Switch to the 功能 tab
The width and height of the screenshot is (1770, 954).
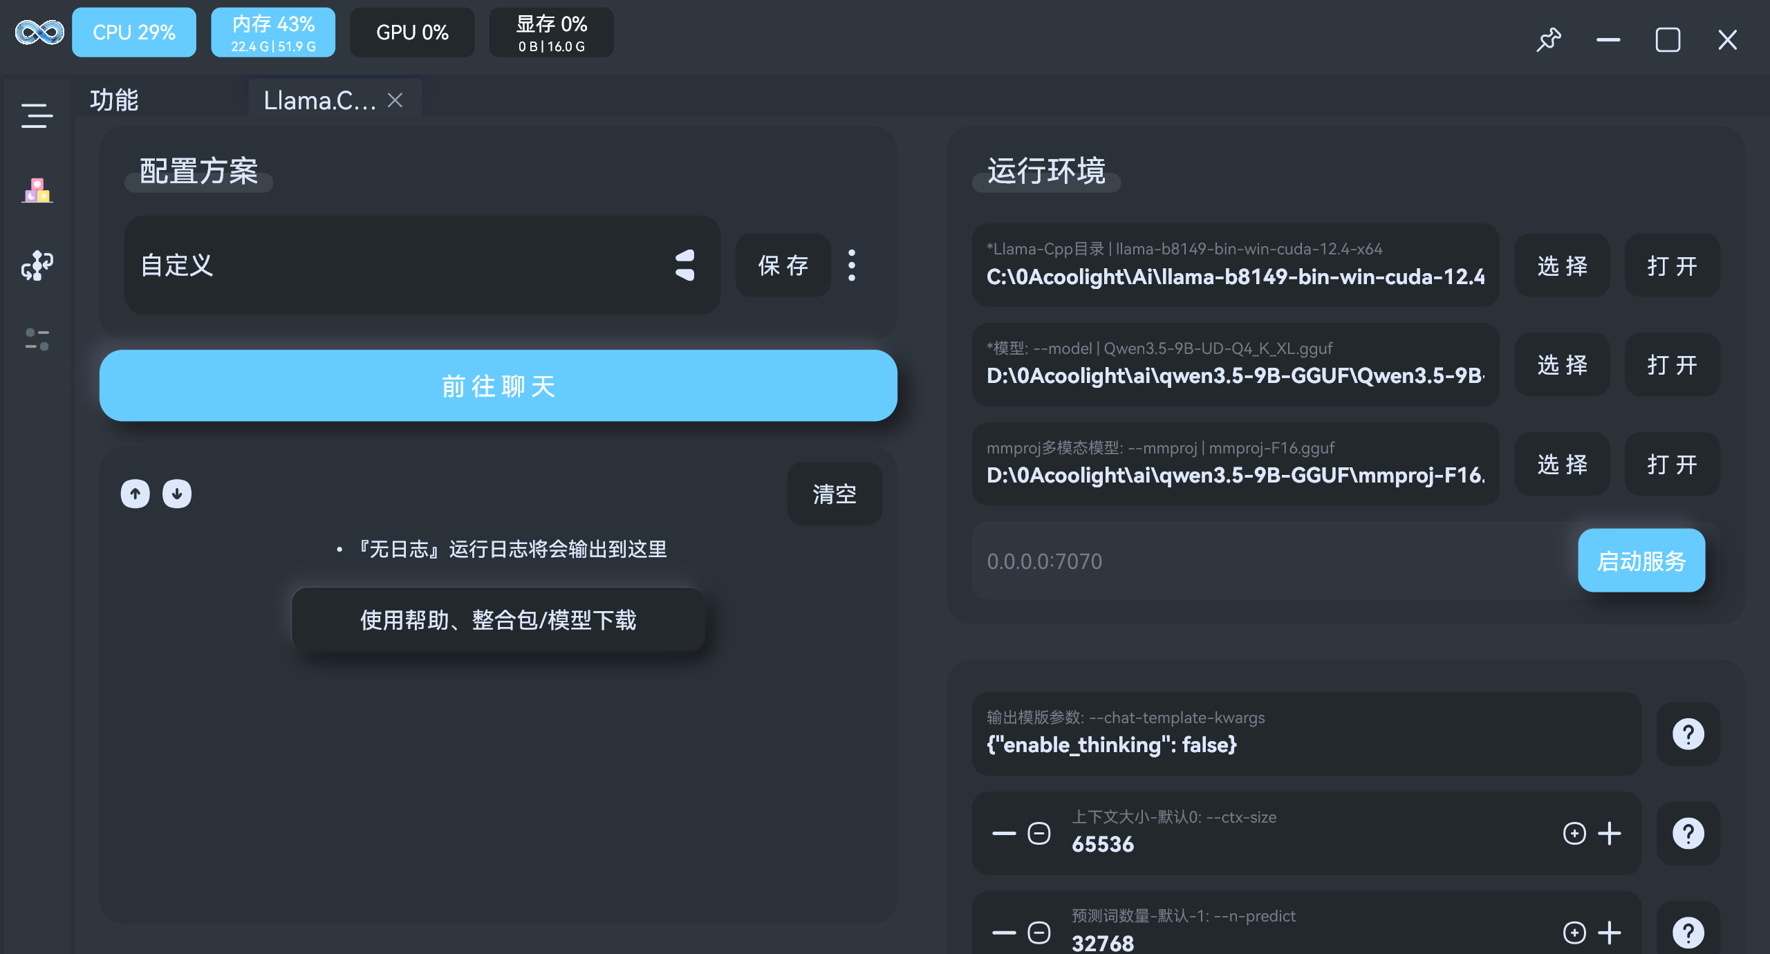coord(114,100)
